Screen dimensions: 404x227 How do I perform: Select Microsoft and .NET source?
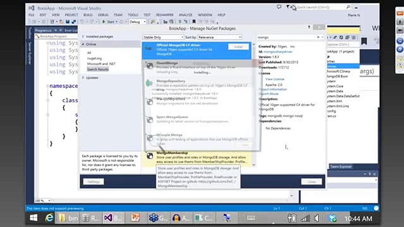point(101,64)
